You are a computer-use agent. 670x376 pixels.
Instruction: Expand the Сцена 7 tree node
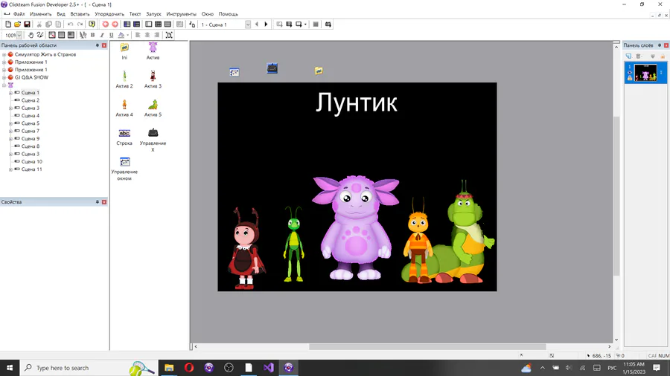pyautogui.click(x=10, y=132)
